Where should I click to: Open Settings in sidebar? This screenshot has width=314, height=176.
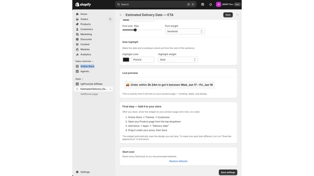tap(85, 172)
